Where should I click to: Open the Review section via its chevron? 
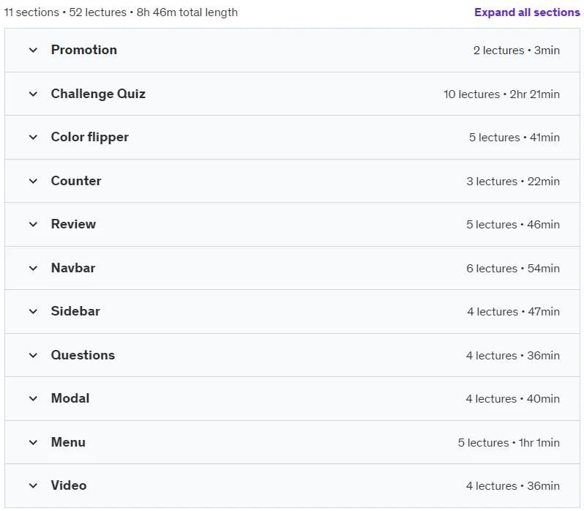coord(33,224)
